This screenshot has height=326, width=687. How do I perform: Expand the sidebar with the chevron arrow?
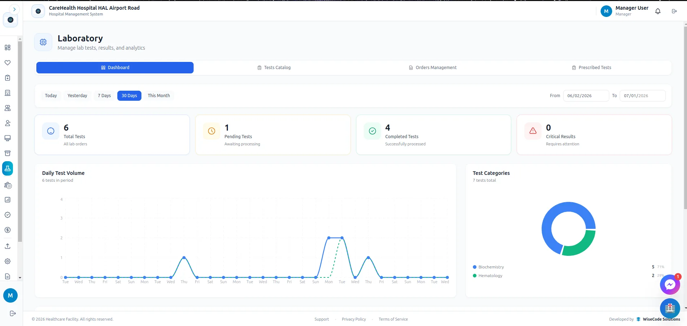tap(14, 9)
